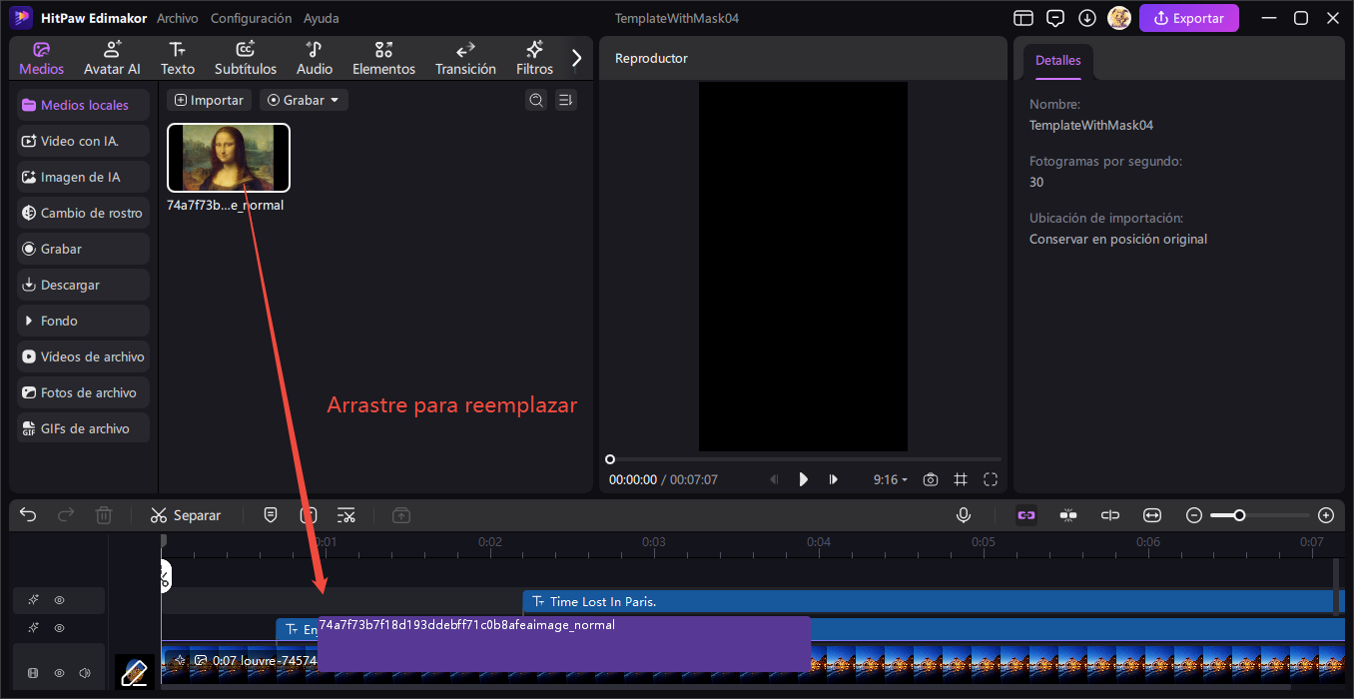
Task: Click the Separar split tool
Action: 185,515
